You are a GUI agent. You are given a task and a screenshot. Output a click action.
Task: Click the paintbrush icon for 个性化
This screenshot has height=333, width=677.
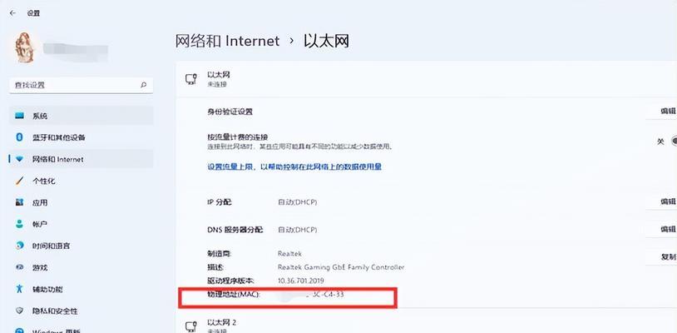click(x=19, y=181)
